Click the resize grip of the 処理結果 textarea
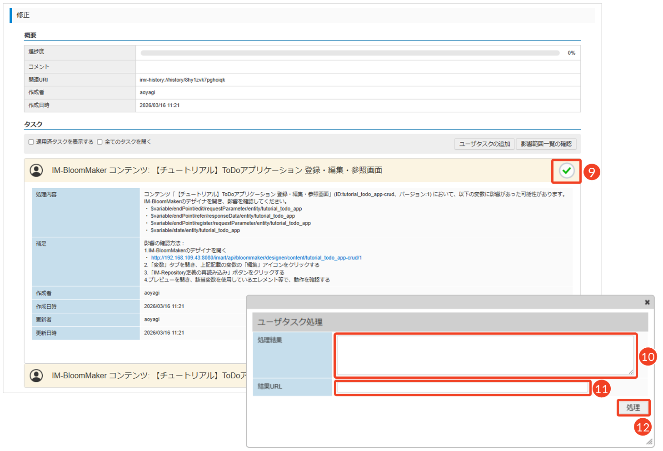This screenshot has height=451, width=663. coord(631,372)
